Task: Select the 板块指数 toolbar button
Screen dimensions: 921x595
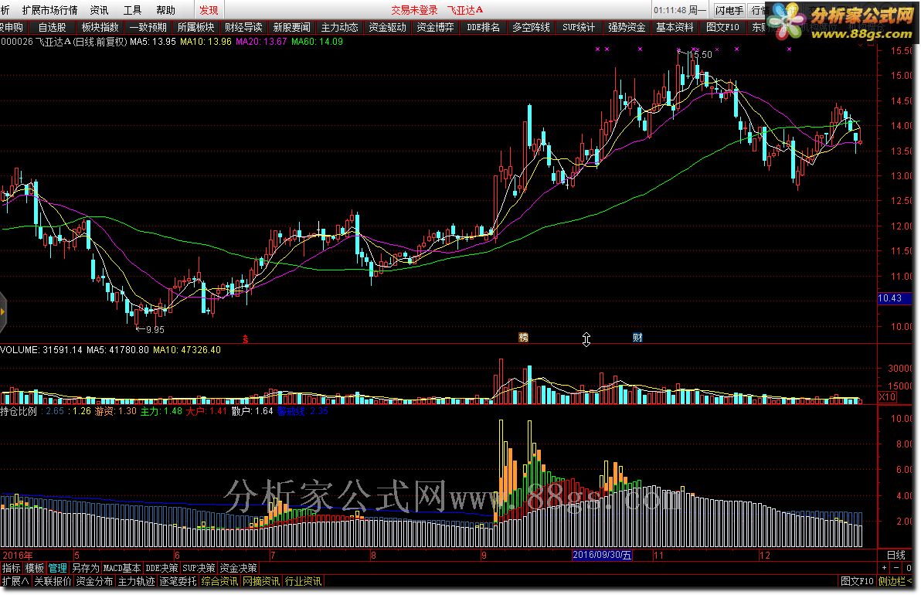Action: (x=100, y=27)
